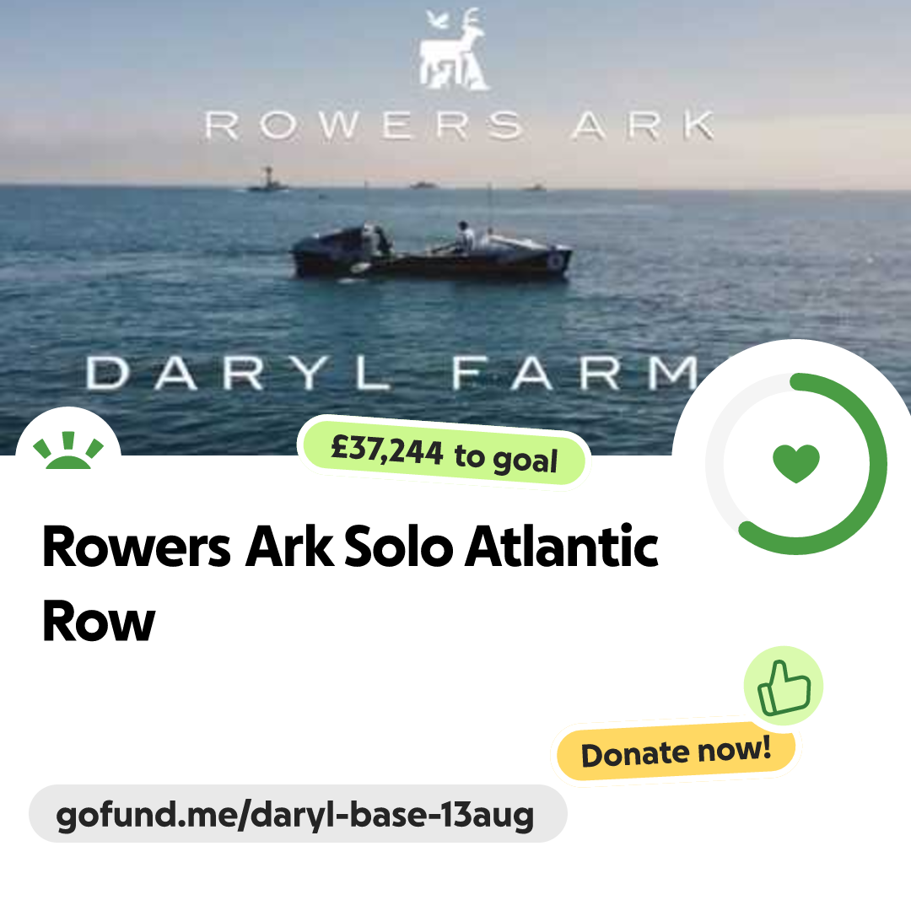Click the small bird on the logo
Viewport: 911px width, 911px height.
point(436,21)
